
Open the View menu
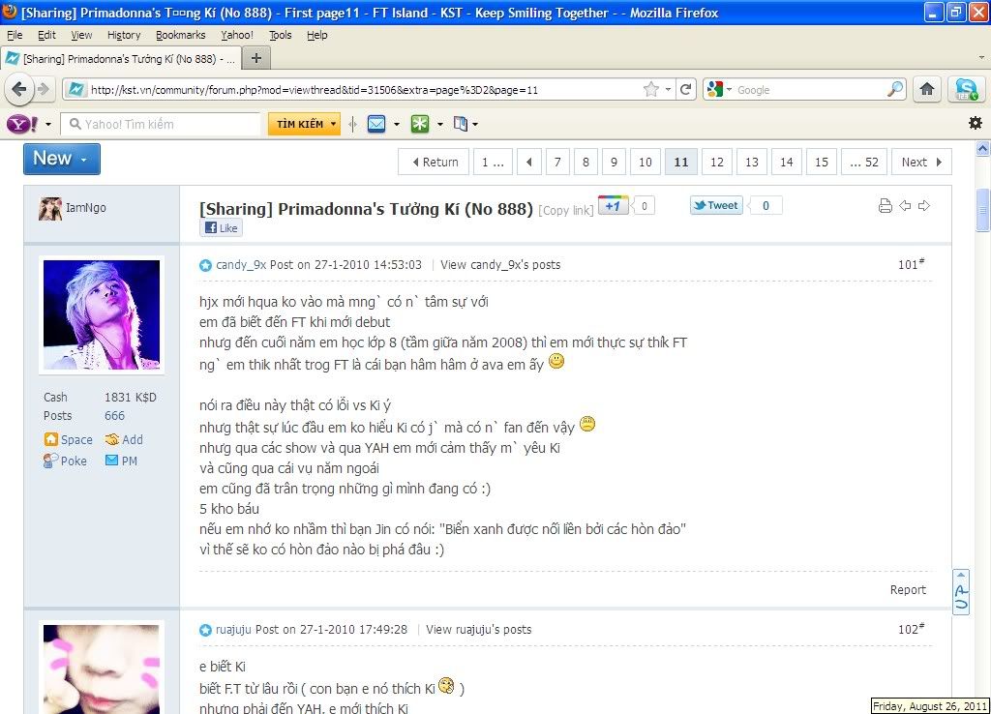coord(81,35)
